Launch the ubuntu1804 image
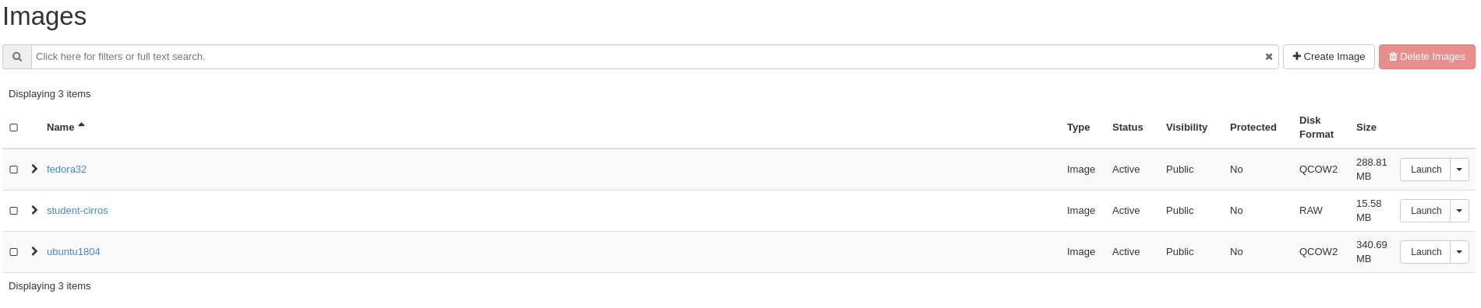Image resolution: width=1481 pixels, height=308 pixels. click(x=1425, y=252)
